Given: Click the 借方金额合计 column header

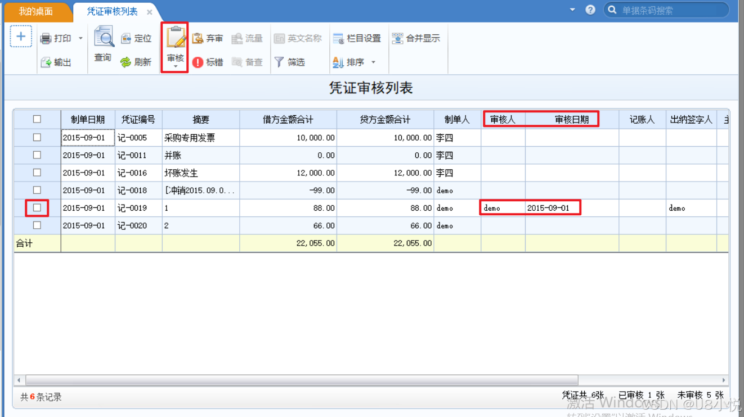Looking at the screenshot, I should point(288,119).
